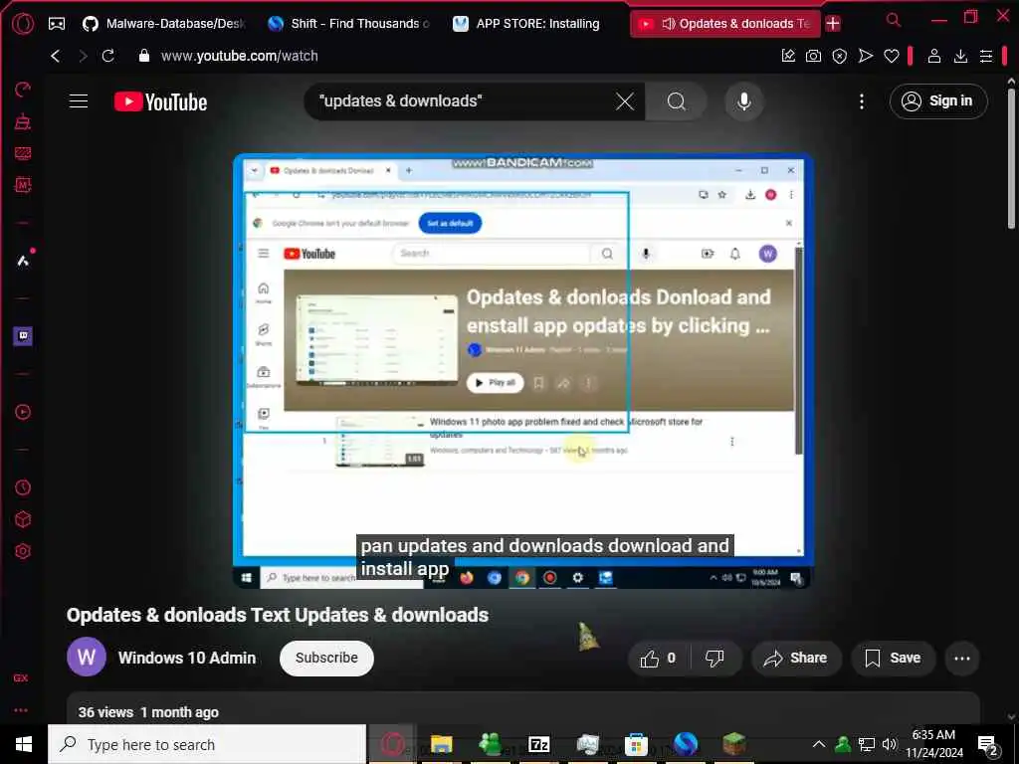Open File Explorer from taskbar

pos(441,744)
